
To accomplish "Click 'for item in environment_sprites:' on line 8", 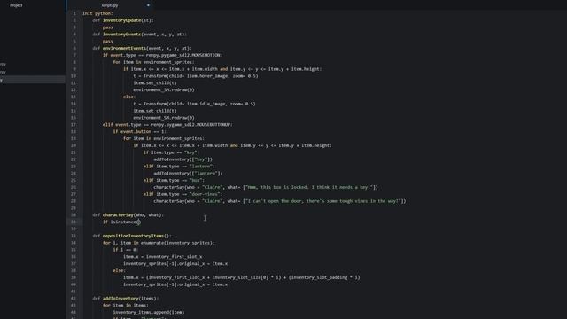I will (x=153, y=62).
